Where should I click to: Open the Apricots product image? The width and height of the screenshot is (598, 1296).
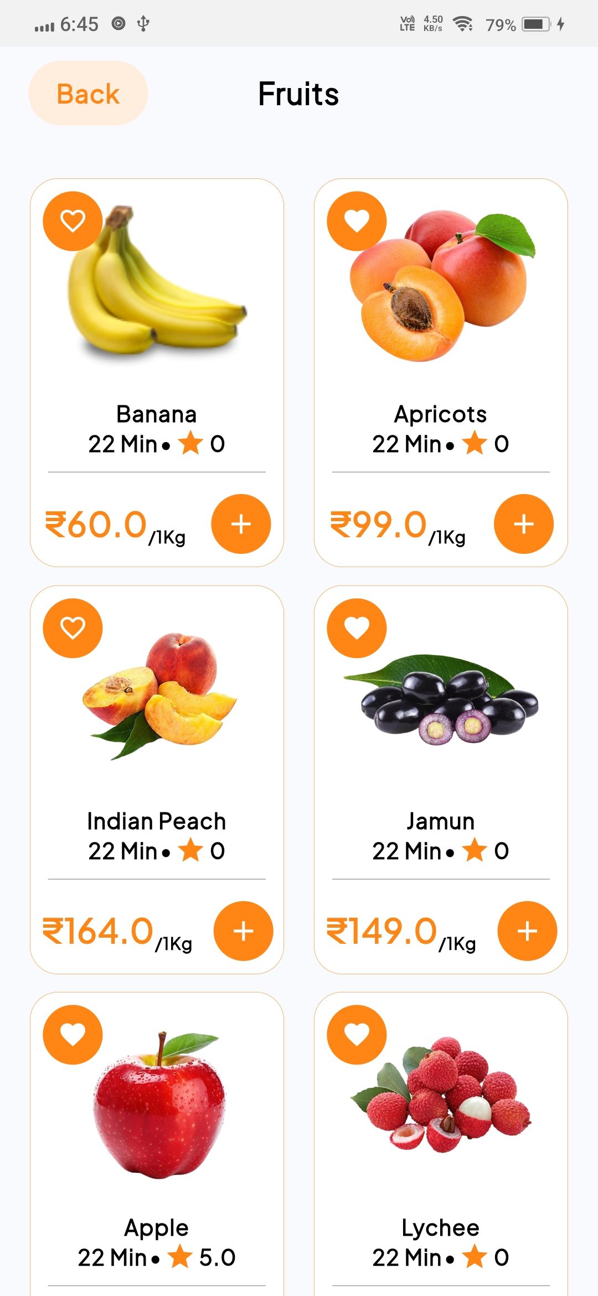(x=441, y=285)
